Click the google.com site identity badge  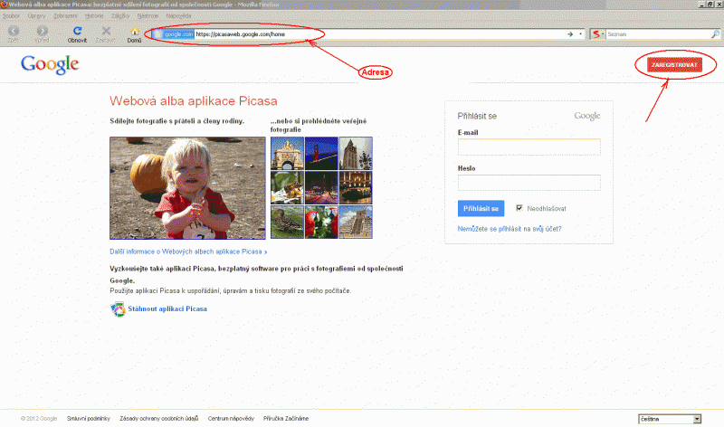[x=173, y=34]
